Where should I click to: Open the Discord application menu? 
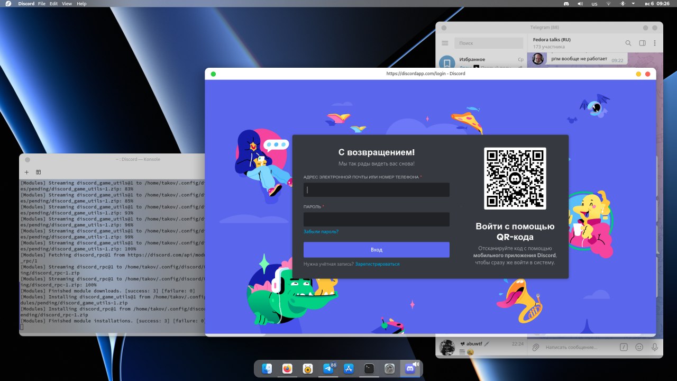pos(26,4)
